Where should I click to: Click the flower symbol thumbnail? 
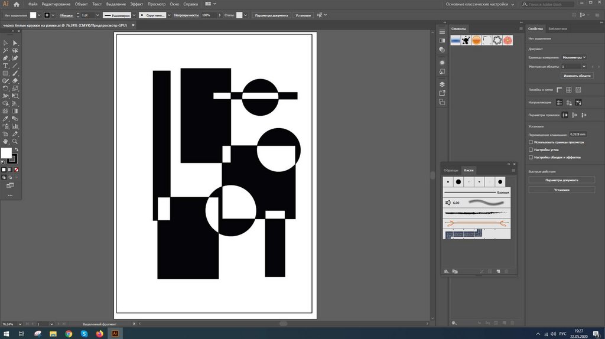(x=508, y=40)
